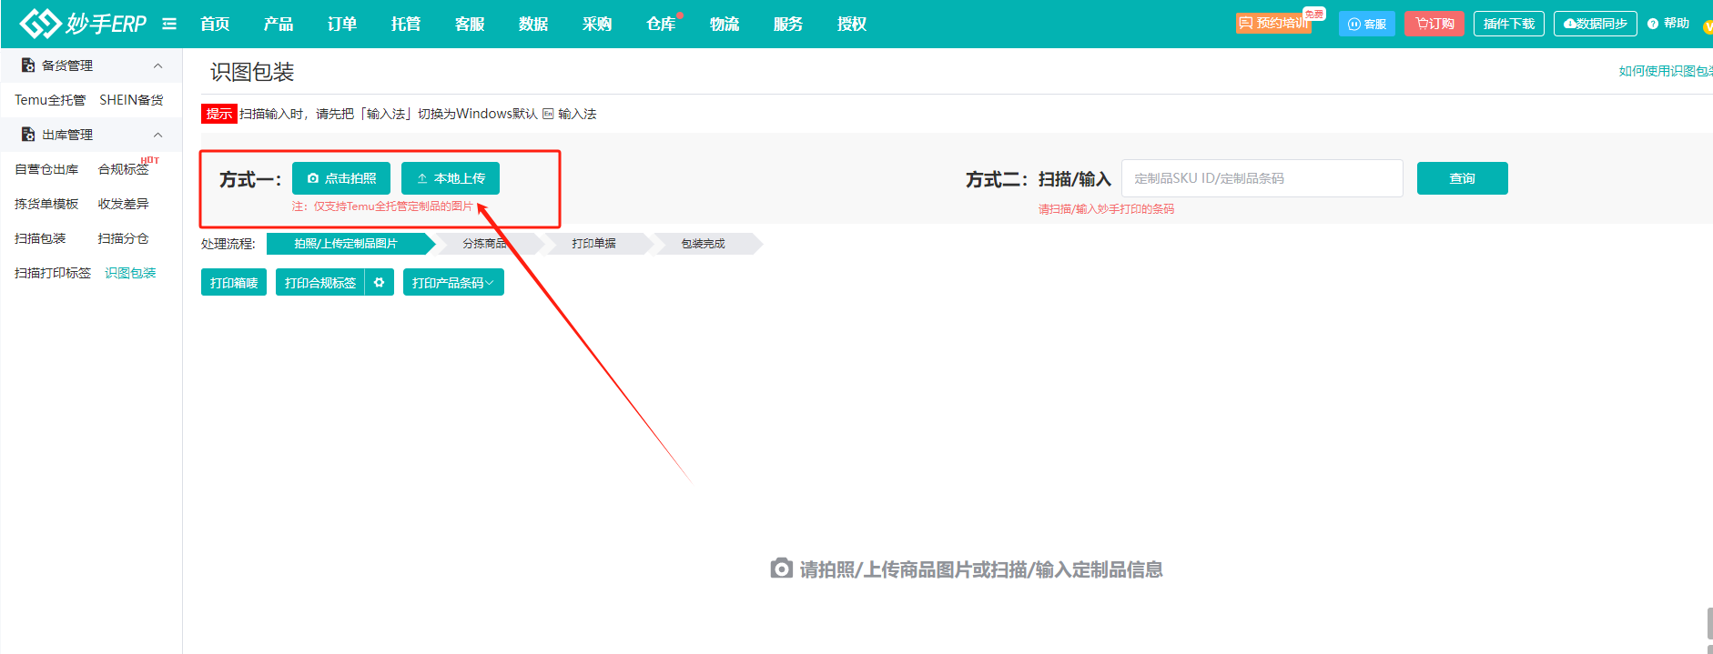Viewport: 1713px width, 654px height.
Task: Open 扫描包装 in sidebar
Action: 40,238
